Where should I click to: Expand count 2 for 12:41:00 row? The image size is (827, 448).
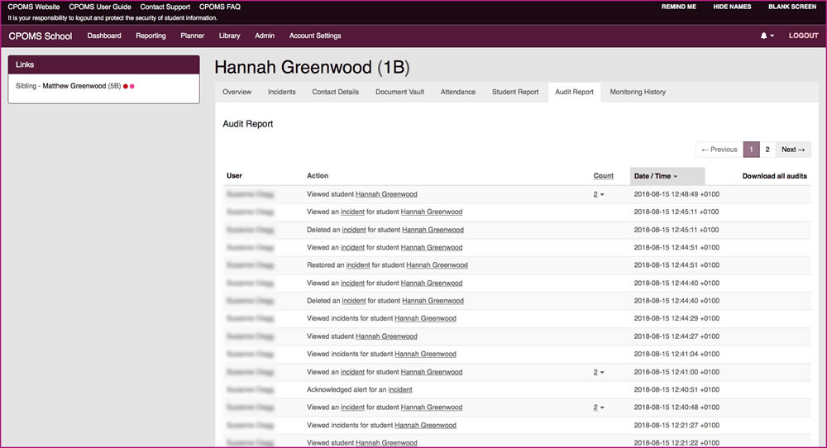(x=599, y=372)
